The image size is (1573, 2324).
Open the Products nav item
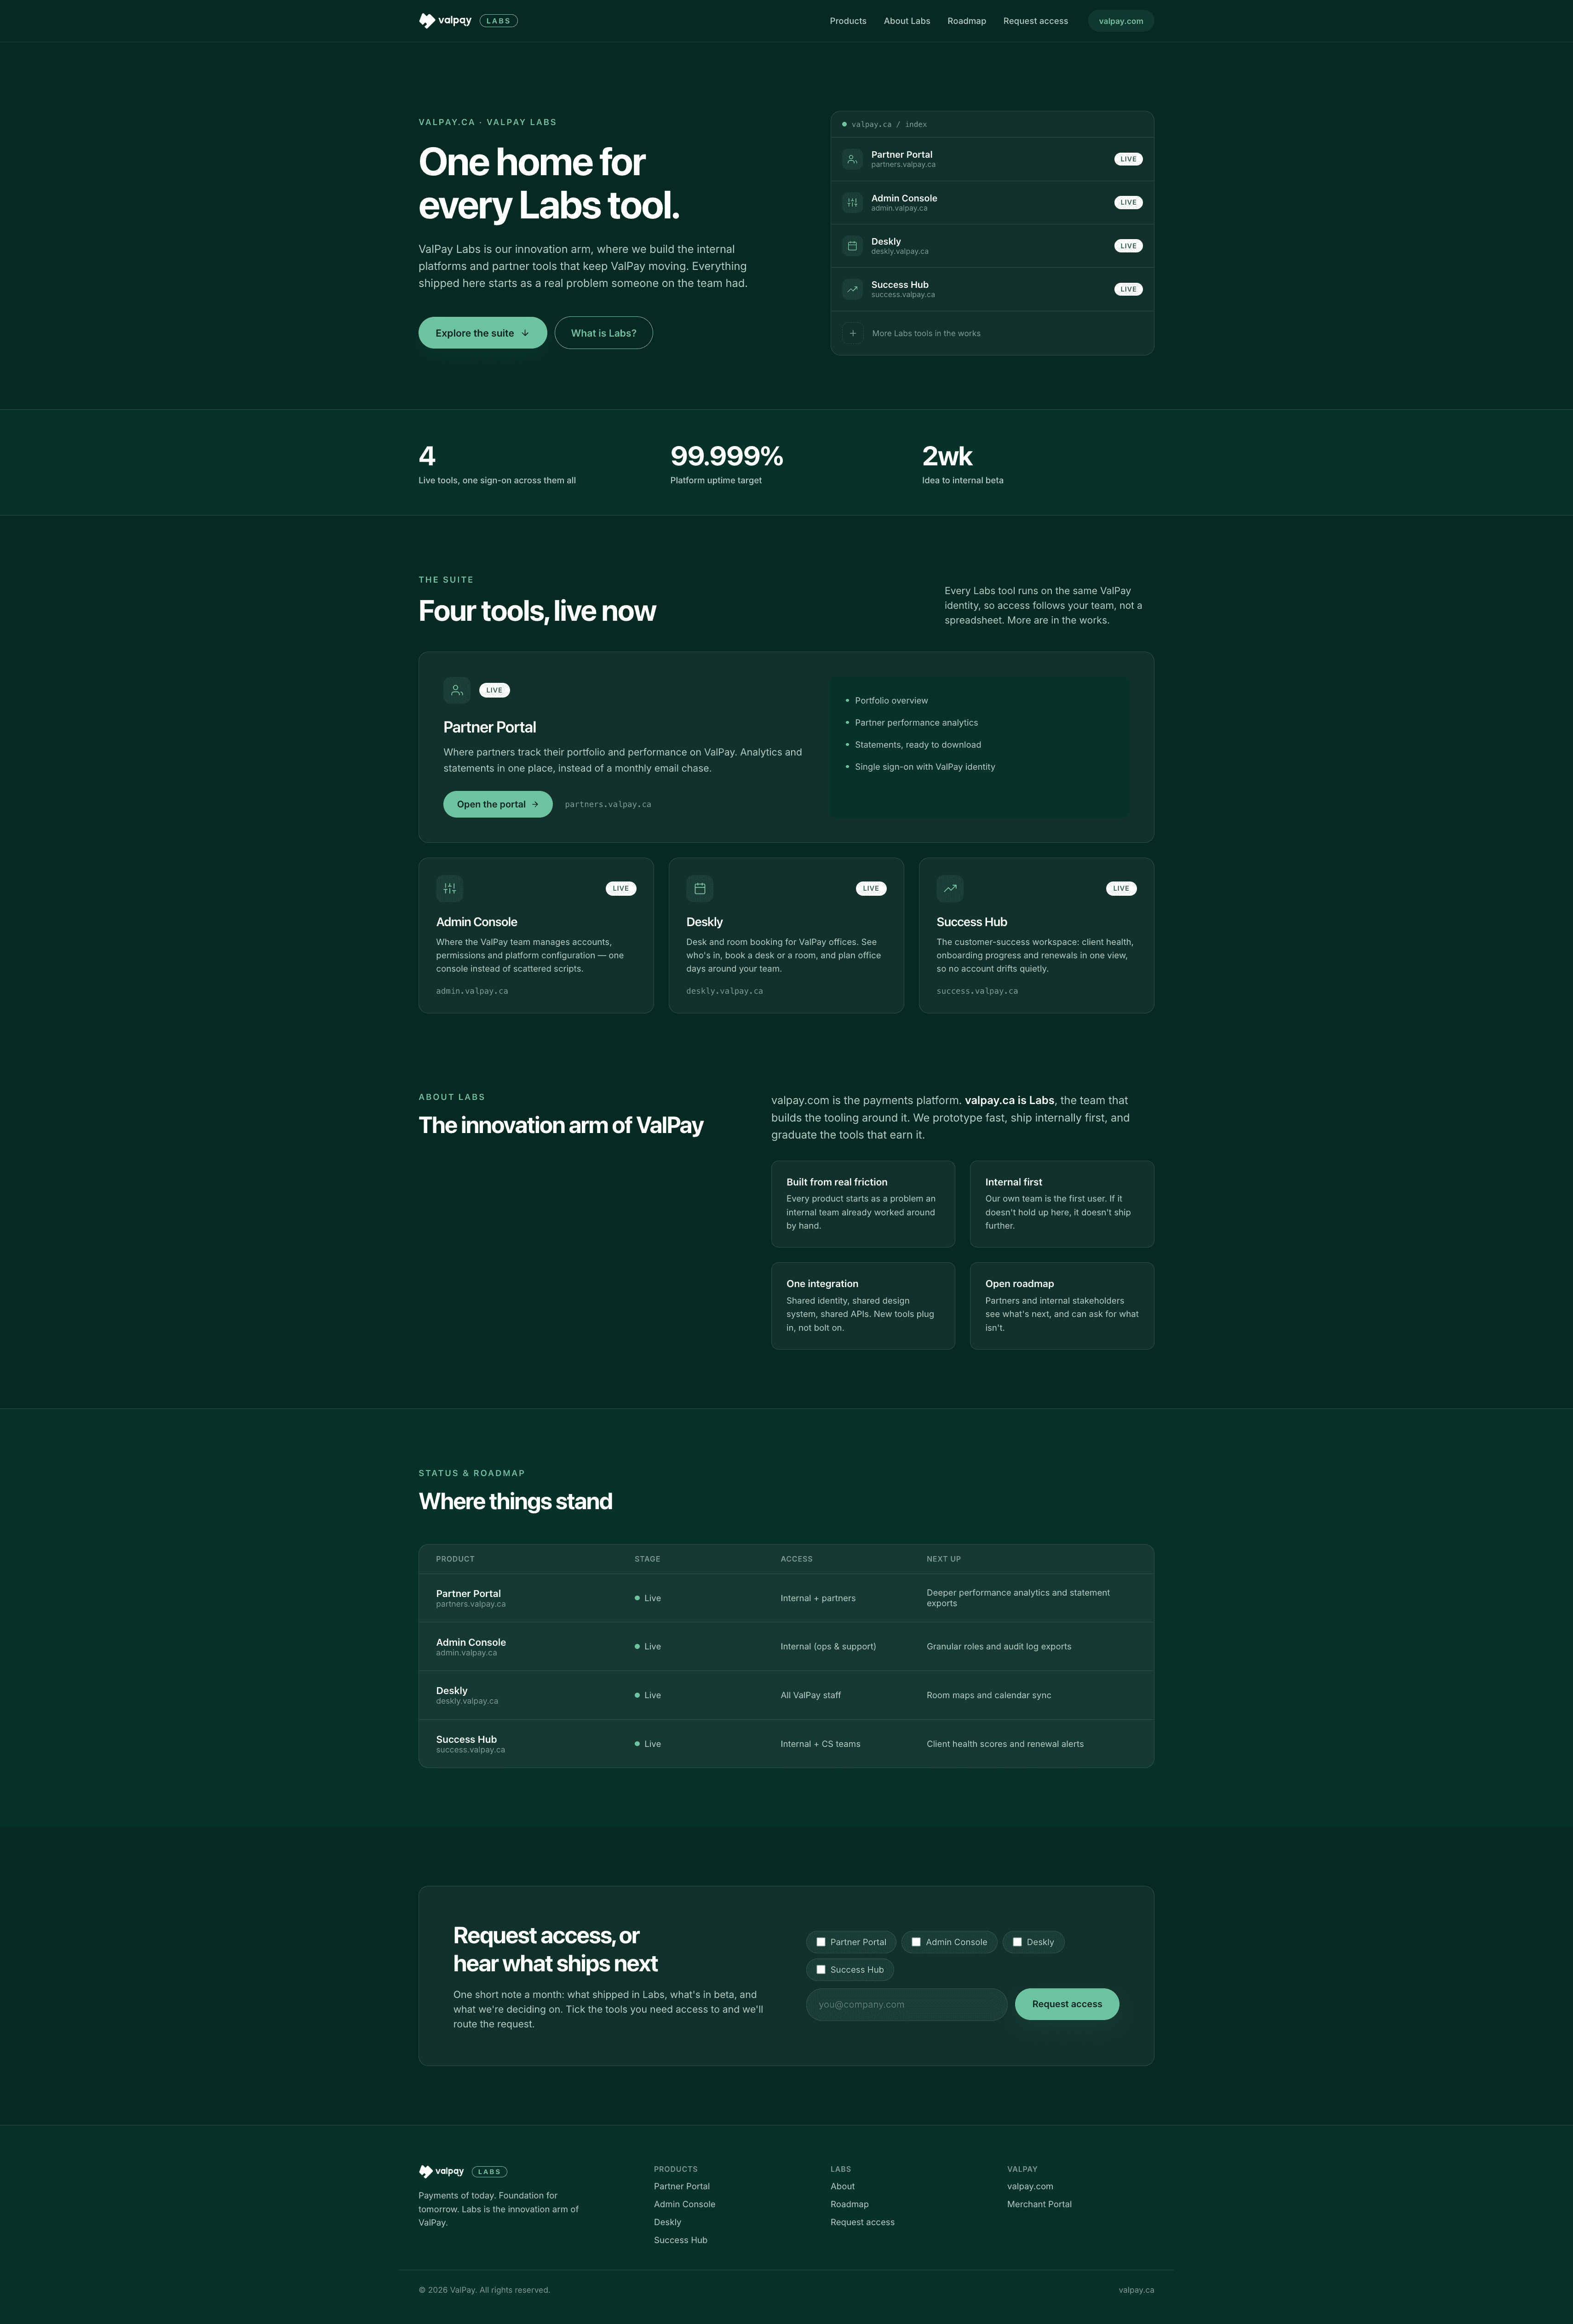(848, 21)
